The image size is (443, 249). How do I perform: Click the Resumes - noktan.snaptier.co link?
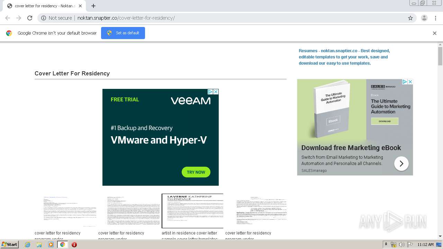click(x=344, y=57)
